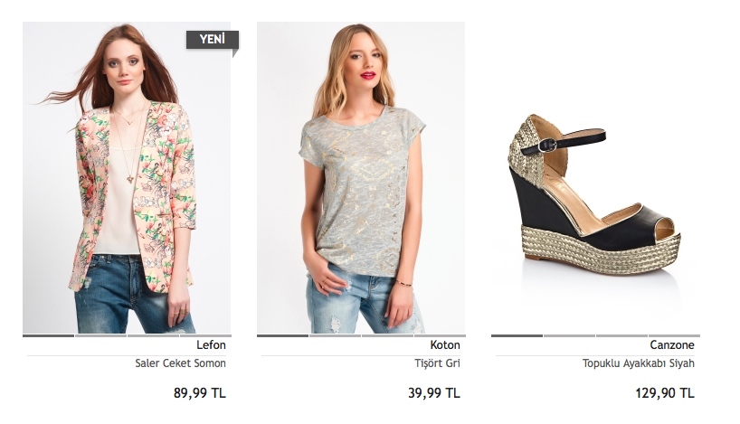
Task: Select the last image segment under Lefon jacket
Action: click(205, 335)
